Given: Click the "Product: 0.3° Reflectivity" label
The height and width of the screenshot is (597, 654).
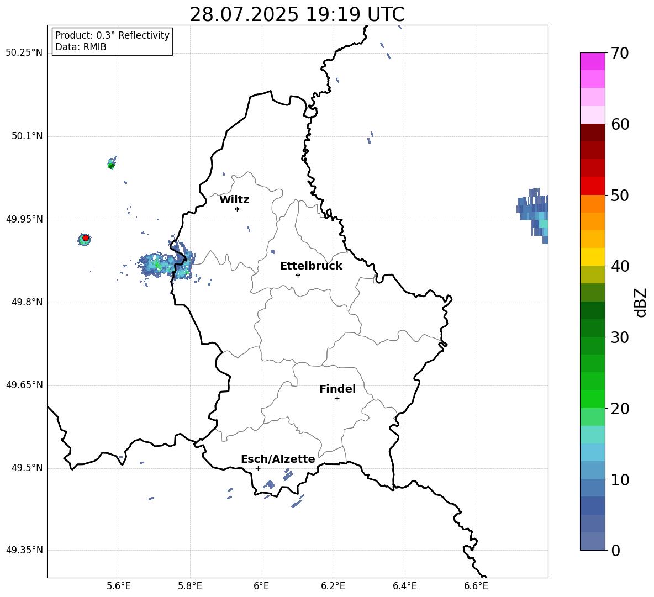Looking at the screenshot, I should pyautogui.click(x=112, y=35).
